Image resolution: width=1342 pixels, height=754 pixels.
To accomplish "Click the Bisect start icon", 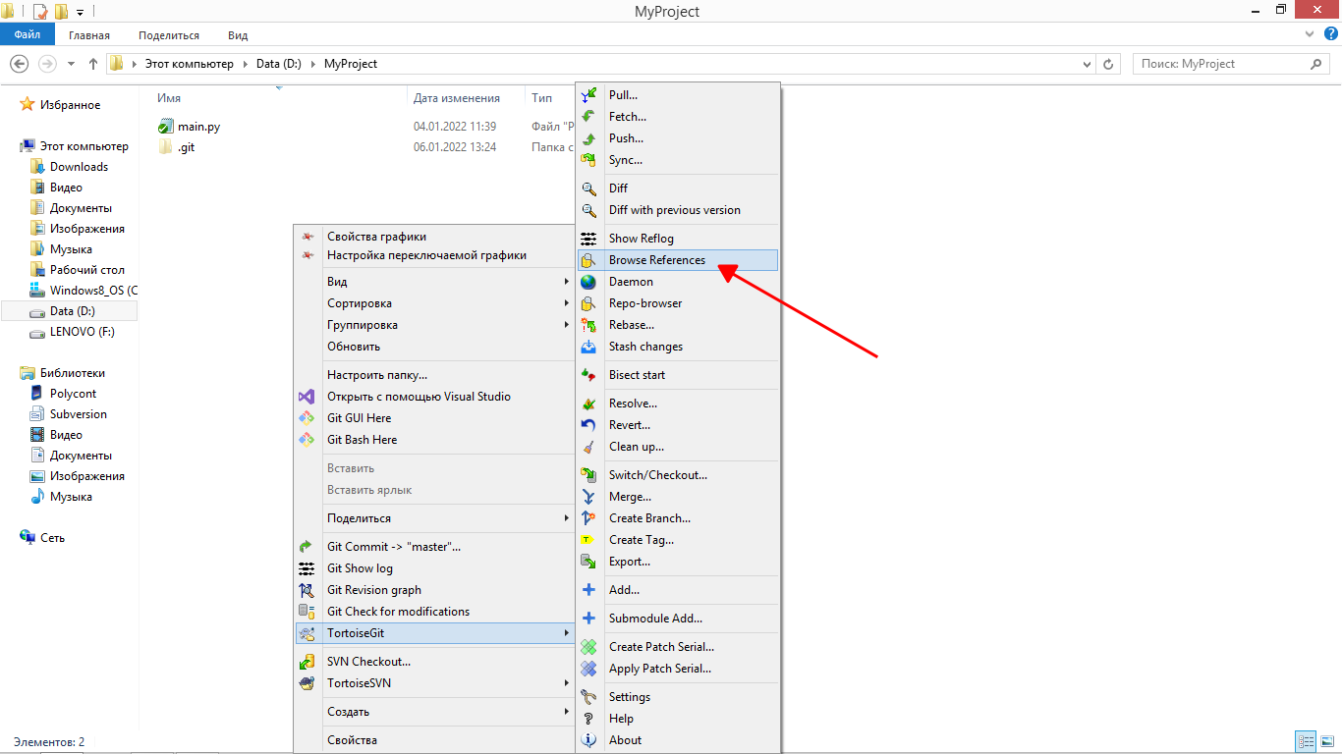I will coord(588,375).
